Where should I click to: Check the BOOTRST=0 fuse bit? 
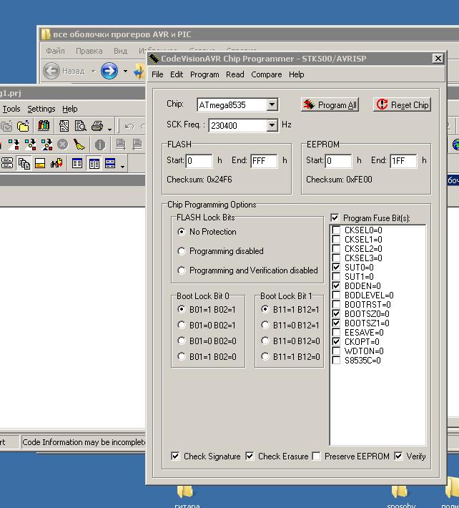coord(336,305)
